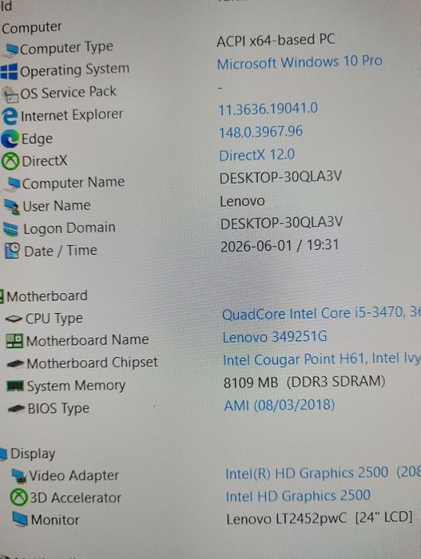421x559 pixels.
Task: Click the Edge browser icon
Action: click(x=10, y=139)
